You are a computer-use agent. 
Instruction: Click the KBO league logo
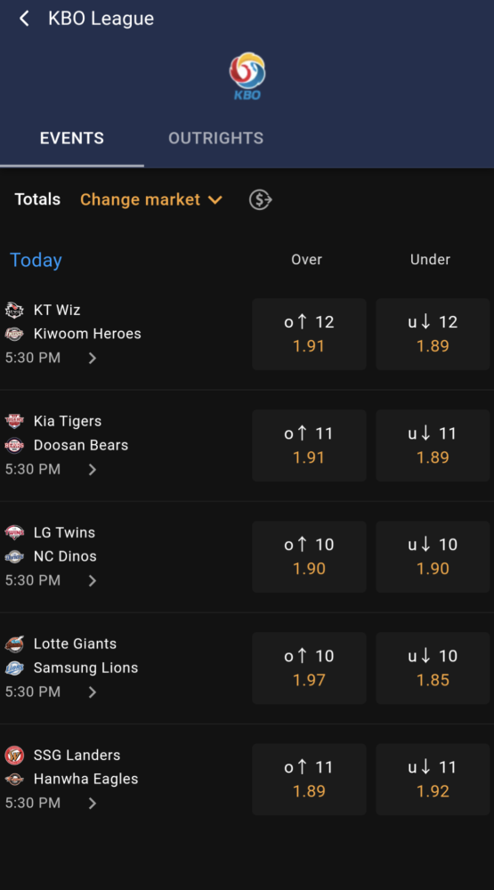point(247,76)
